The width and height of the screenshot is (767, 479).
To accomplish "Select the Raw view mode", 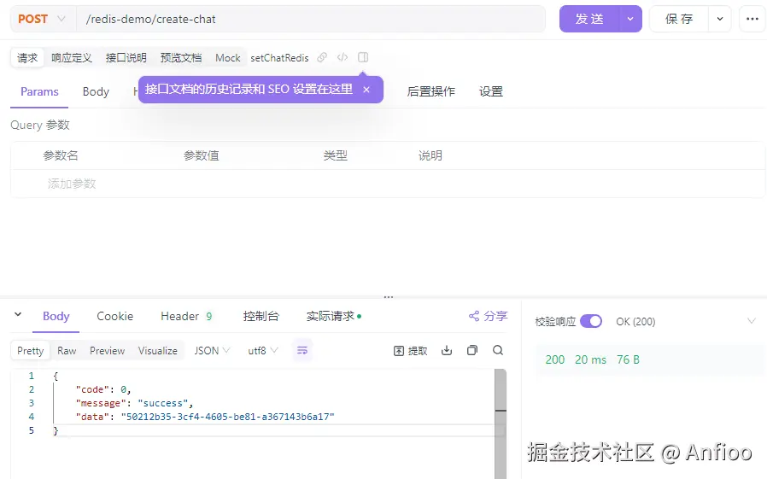I will click(67, 350).
